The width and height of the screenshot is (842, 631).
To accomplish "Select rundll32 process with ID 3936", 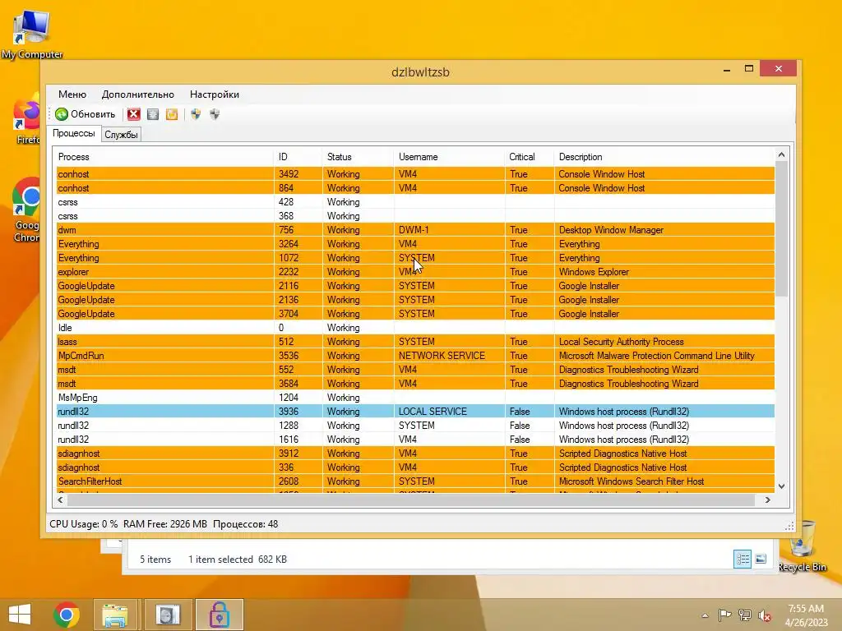I will coord(415,411).
